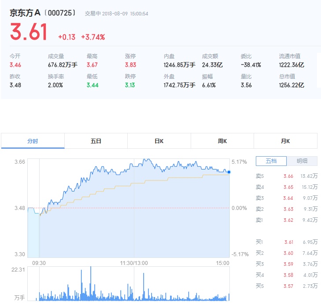Click the 卖1 ask price 3.62
321x305 pixels.
288,220
